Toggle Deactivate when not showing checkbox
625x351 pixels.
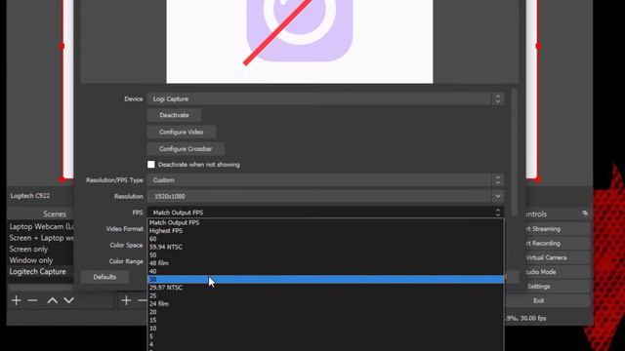tap(151, 165)
